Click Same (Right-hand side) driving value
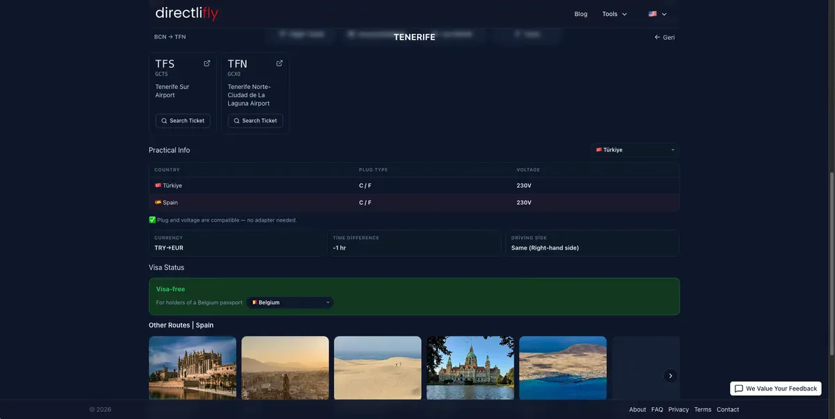This screenshot has height=419, width=835. pos(545,248)
